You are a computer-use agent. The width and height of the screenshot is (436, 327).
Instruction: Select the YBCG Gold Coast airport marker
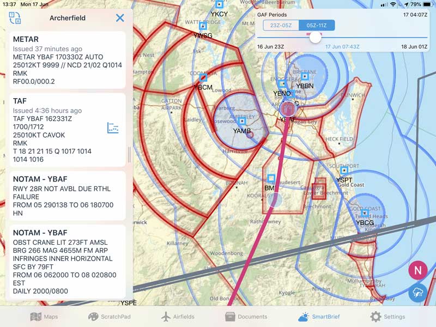pyautogui.click(x=365, y=213)
